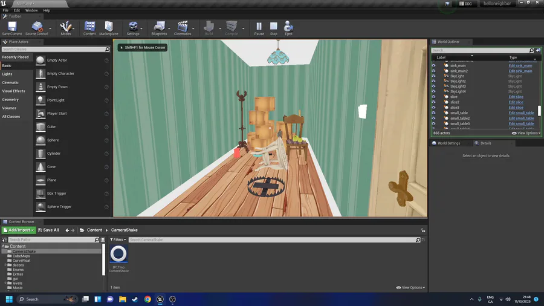Screen dimensions: 544x306
Task: Open Cinematics dropdown arrow
Action: point(193,28)
